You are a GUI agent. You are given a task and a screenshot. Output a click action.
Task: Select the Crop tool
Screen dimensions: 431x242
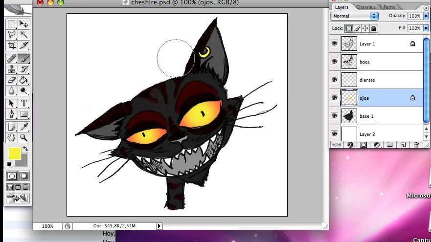coord(12,45)
